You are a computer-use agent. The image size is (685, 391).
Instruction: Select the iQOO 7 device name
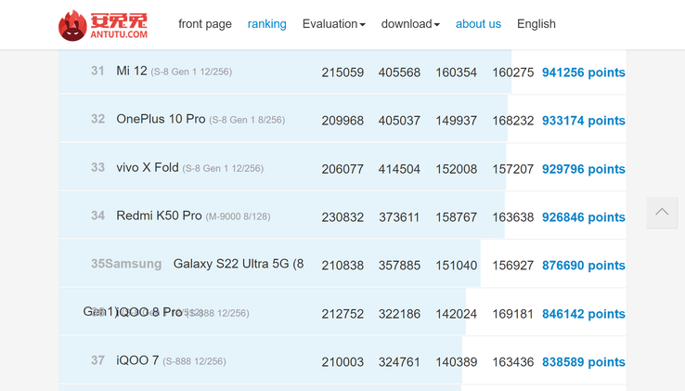point(137,360)
